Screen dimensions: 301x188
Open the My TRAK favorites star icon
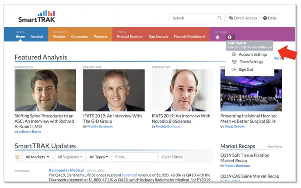[x=217, y=37]
